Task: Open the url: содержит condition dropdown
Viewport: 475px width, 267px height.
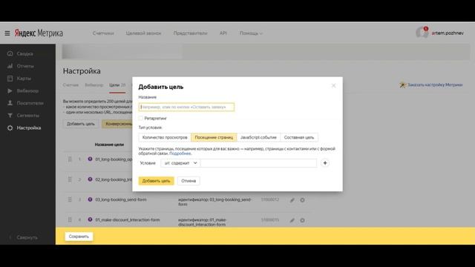Action: click(x=180, y=163)
